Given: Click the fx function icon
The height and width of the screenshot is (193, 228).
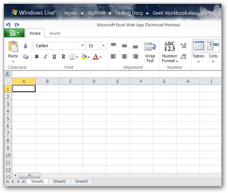Looking at the screenshot, I should [x=8, y=74].
